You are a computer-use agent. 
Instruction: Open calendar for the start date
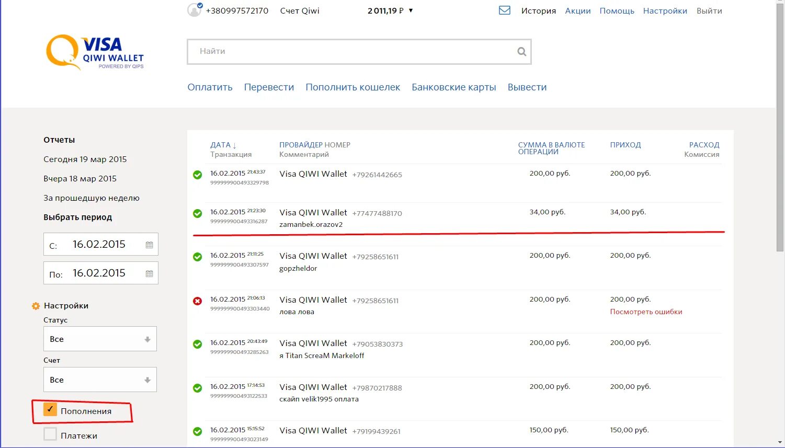149,245
